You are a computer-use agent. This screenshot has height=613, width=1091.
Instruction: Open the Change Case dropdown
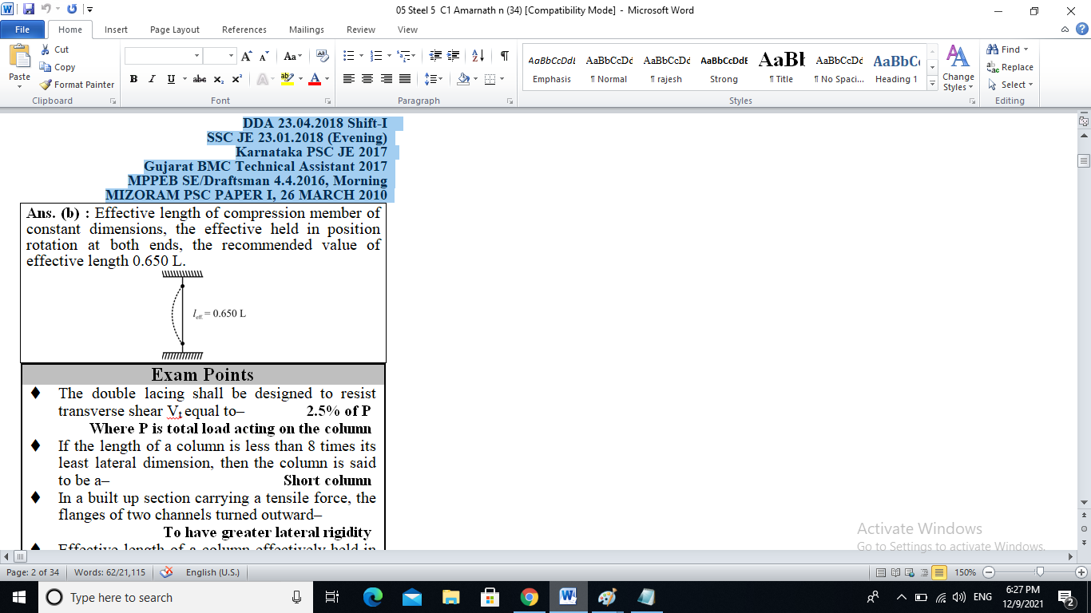(x=293, y=56)
